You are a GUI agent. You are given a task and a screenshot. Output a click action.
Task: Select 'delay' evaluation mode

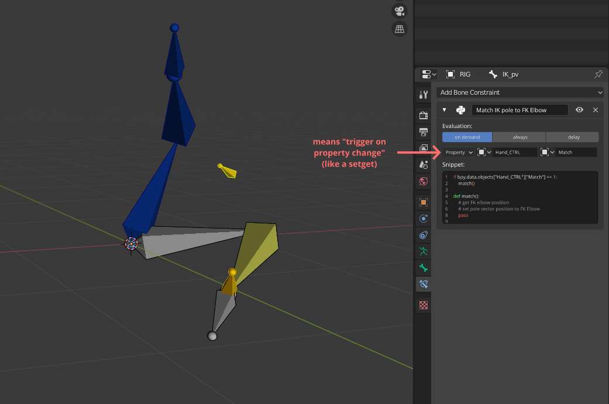[573, 137]
